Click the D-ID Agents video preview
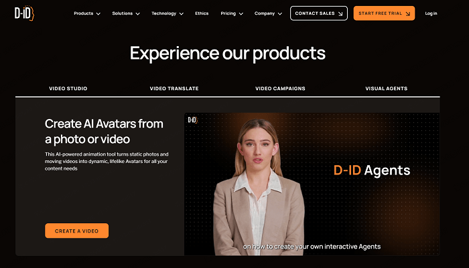The image size is (469, 268). point(312,184)
